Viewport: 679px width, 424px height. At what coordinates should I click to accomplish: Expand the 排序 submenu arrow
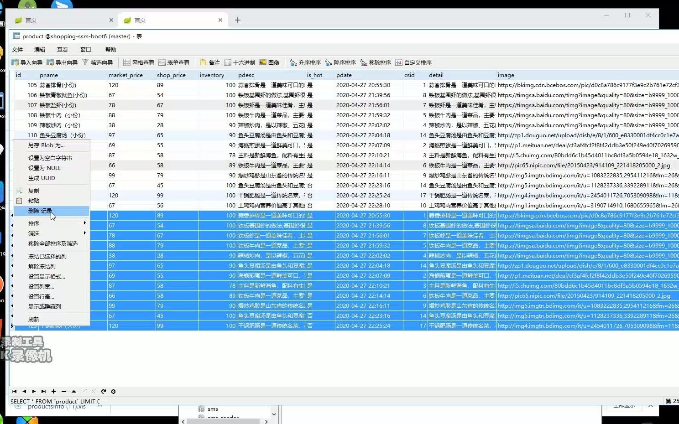pos(85,223)
